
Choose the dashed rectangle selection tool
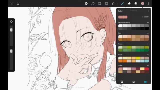pos(106,3)
